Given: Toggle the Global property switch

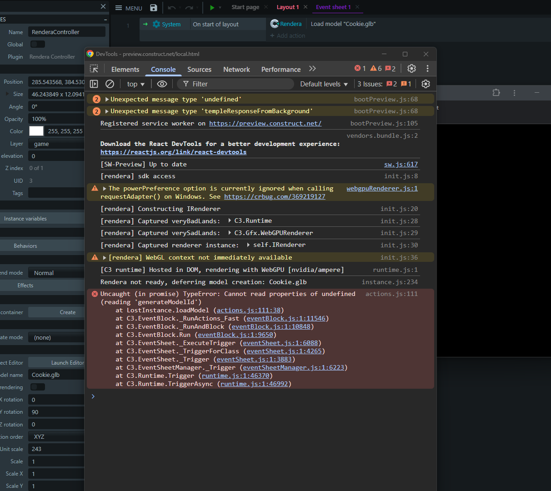Looking at the screenshot, I should point(37,44).
